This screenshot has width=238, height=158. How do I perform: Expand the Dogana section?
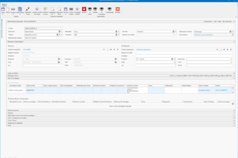pyautogui.click(x=234, y=113)
